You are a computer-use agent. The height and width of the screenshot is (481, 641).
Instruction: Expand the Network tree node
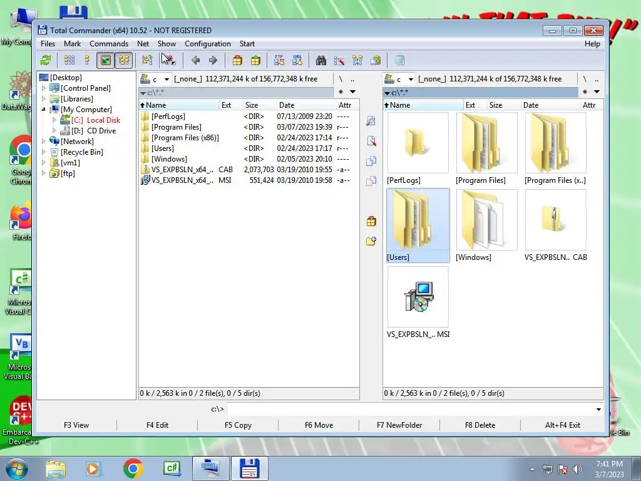[44, 141]
